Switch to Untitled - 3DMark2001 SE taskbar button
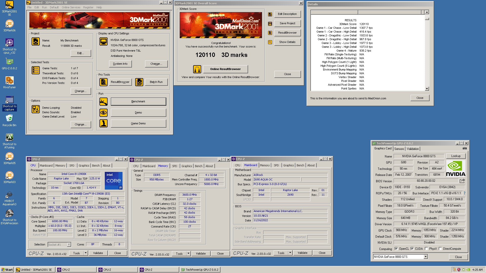 (35, 270)
